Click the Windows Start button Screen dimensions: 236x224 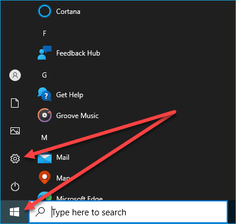tap(14, 212)
